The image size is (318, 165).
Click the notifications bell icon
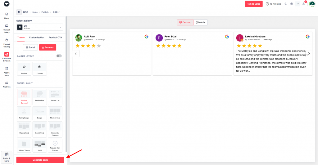(303, 4)
